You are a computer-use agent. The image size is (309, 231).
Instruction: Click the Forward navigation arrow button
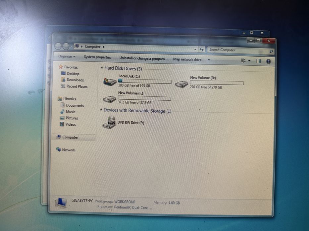66,46
